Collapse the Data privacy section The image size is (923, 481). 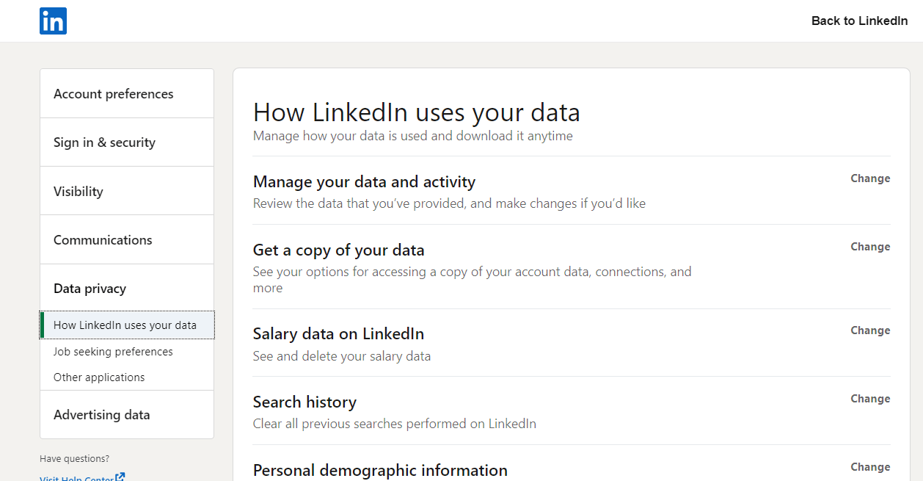coord(90,288)
